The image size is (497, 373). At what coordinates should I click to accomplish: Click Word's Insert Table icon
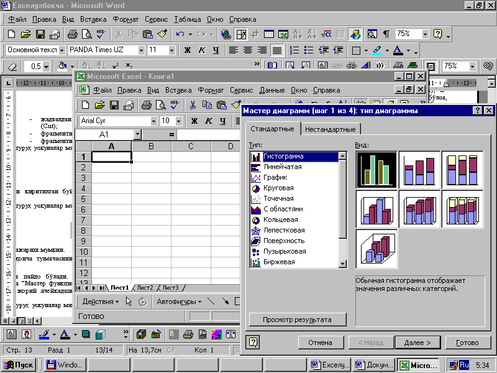point(269,34)
